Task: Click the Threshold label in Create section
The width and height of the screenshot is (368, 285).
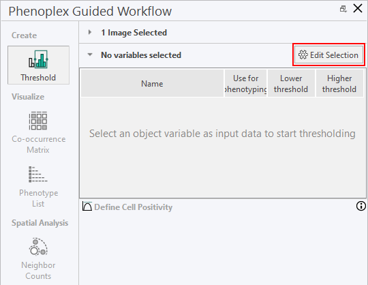Action: coord(38,78)
